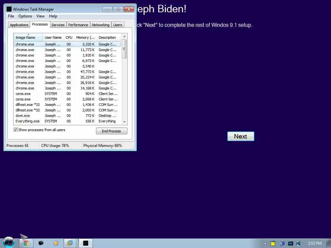
Task: Click the process list scroll down arrow
Action: (x=124, y=122)
